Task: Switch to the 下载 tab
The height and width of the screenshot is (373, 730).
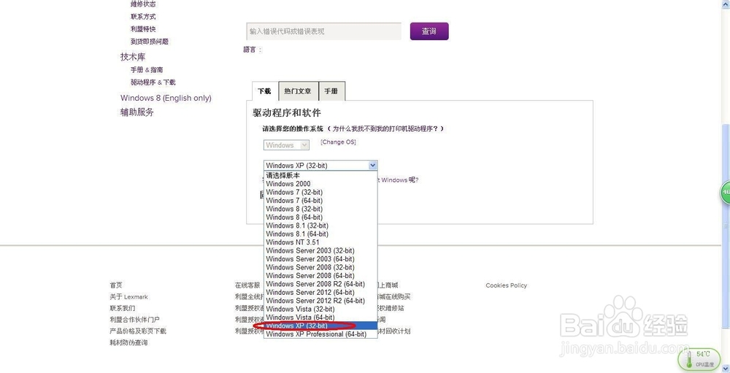Action: point(264,91)
